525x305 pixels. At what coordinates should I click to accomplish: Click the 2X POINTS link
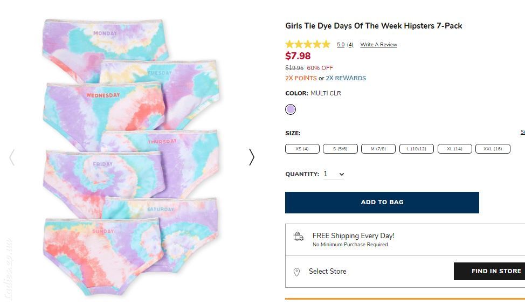[x=301, y=78]
